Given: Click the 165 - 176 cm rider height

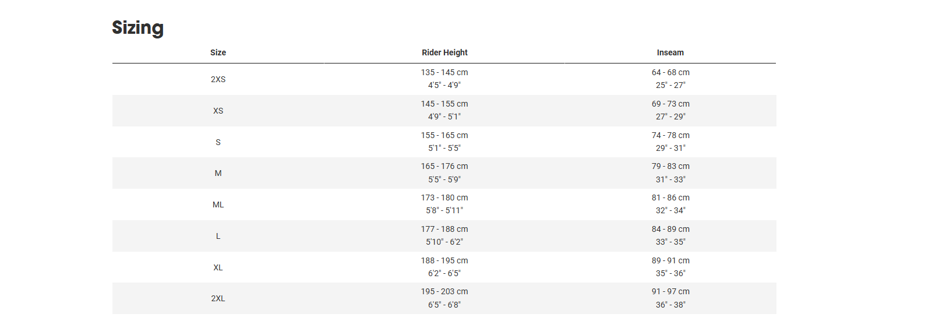Looking at the screenshot, I should (444, 166).
